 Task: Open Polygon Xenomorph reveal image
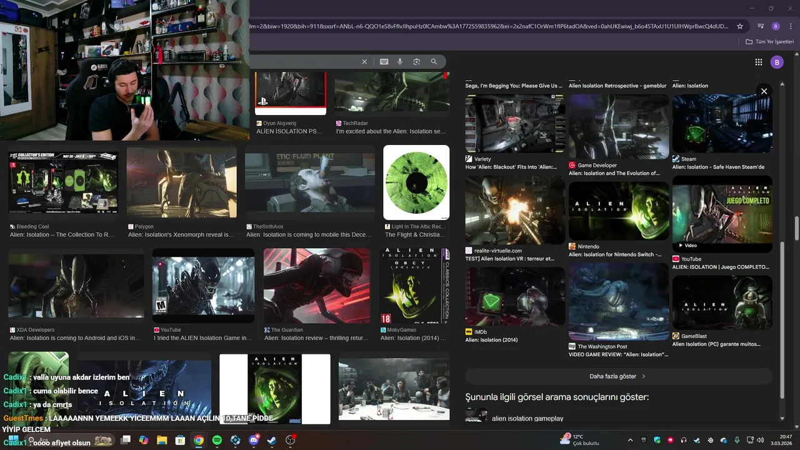point(182,182)
